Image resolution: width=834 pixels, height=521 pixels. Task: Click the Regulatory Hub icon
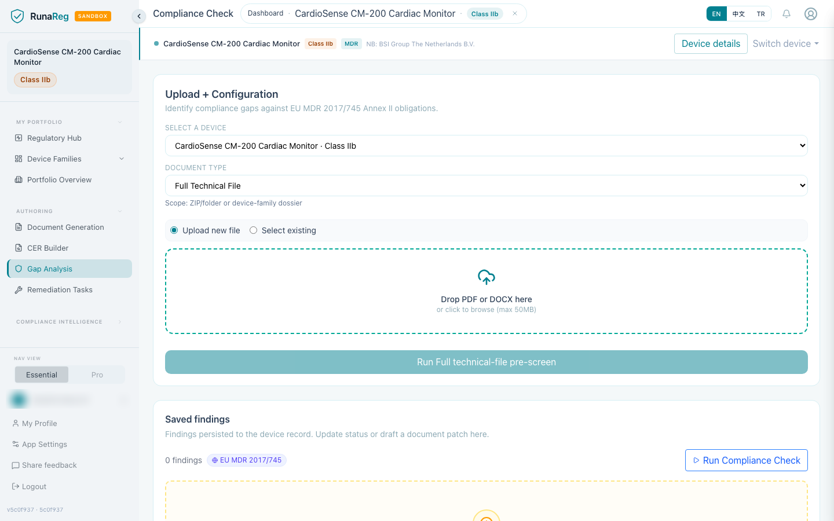tap(19, 138)
